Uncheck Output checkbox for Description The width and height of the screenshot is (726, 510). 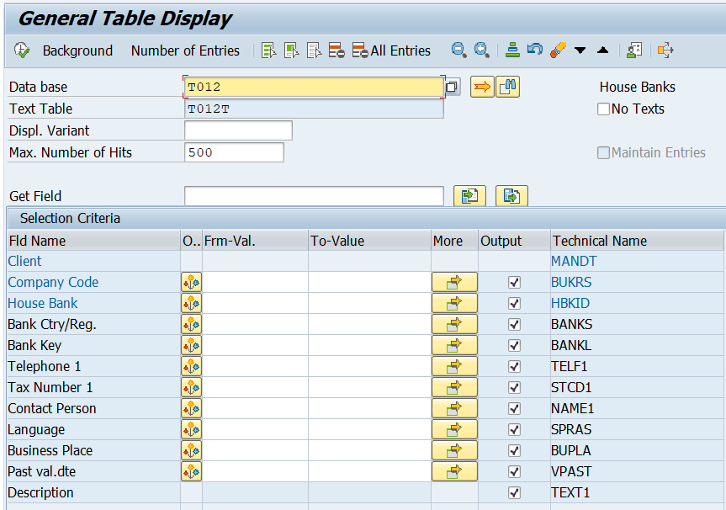point(514,493)
